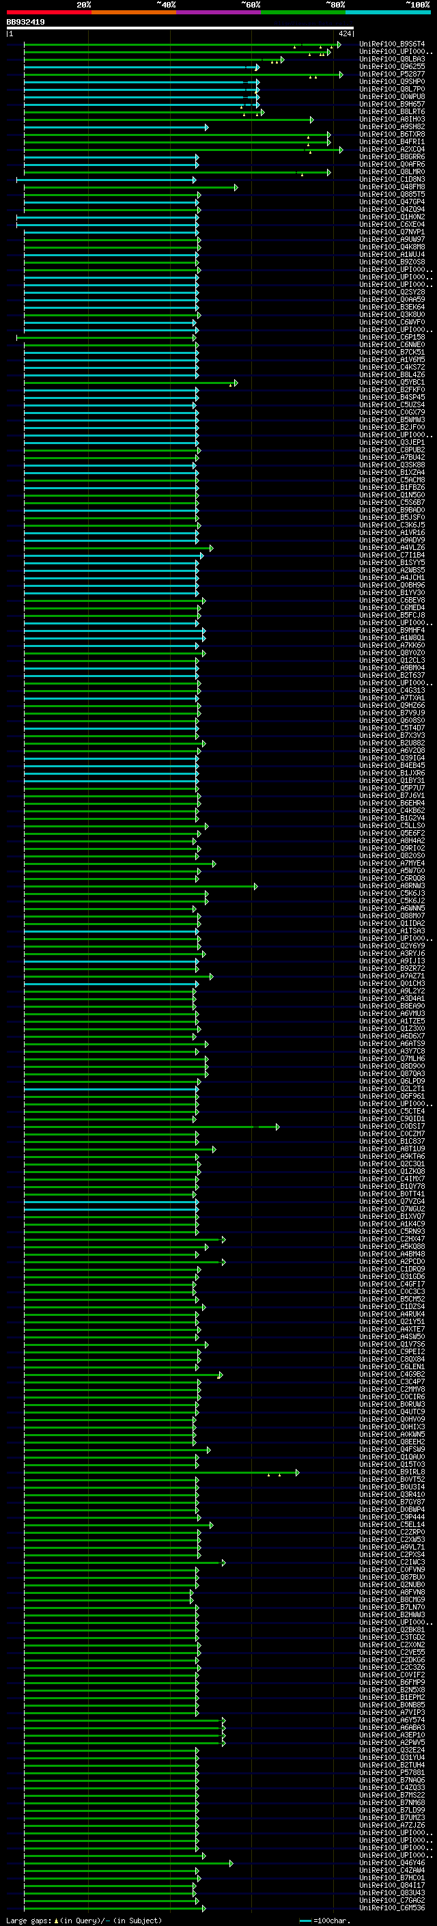
Task: Open hit UniRef100_B4FRI1
Action: (392, 142)
